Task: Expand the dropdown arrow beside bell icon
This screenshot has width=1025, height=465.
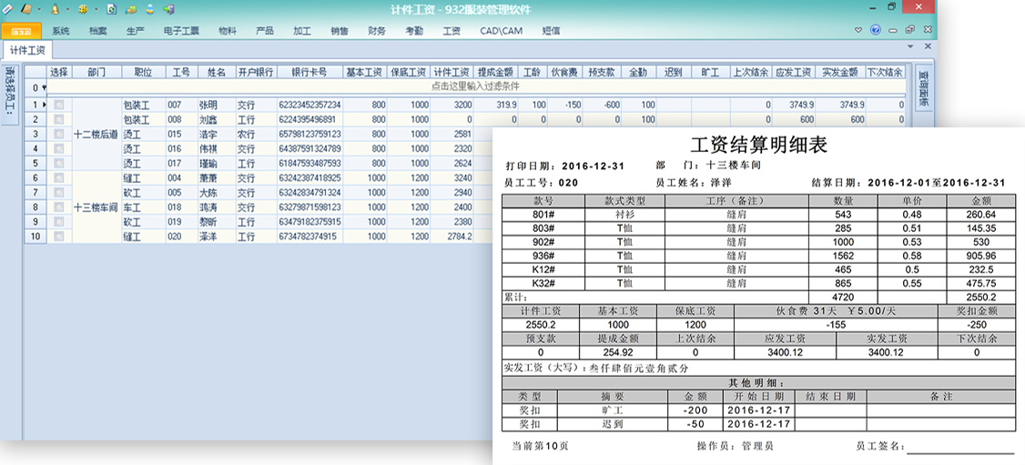Action: point(66,9)
